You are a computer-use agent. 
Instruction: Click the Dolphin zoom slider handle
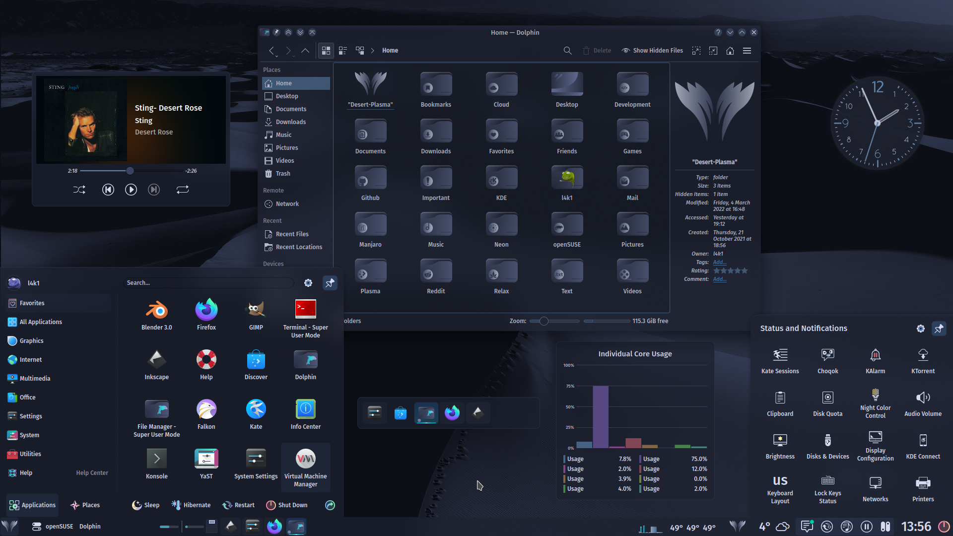point(544,321)
